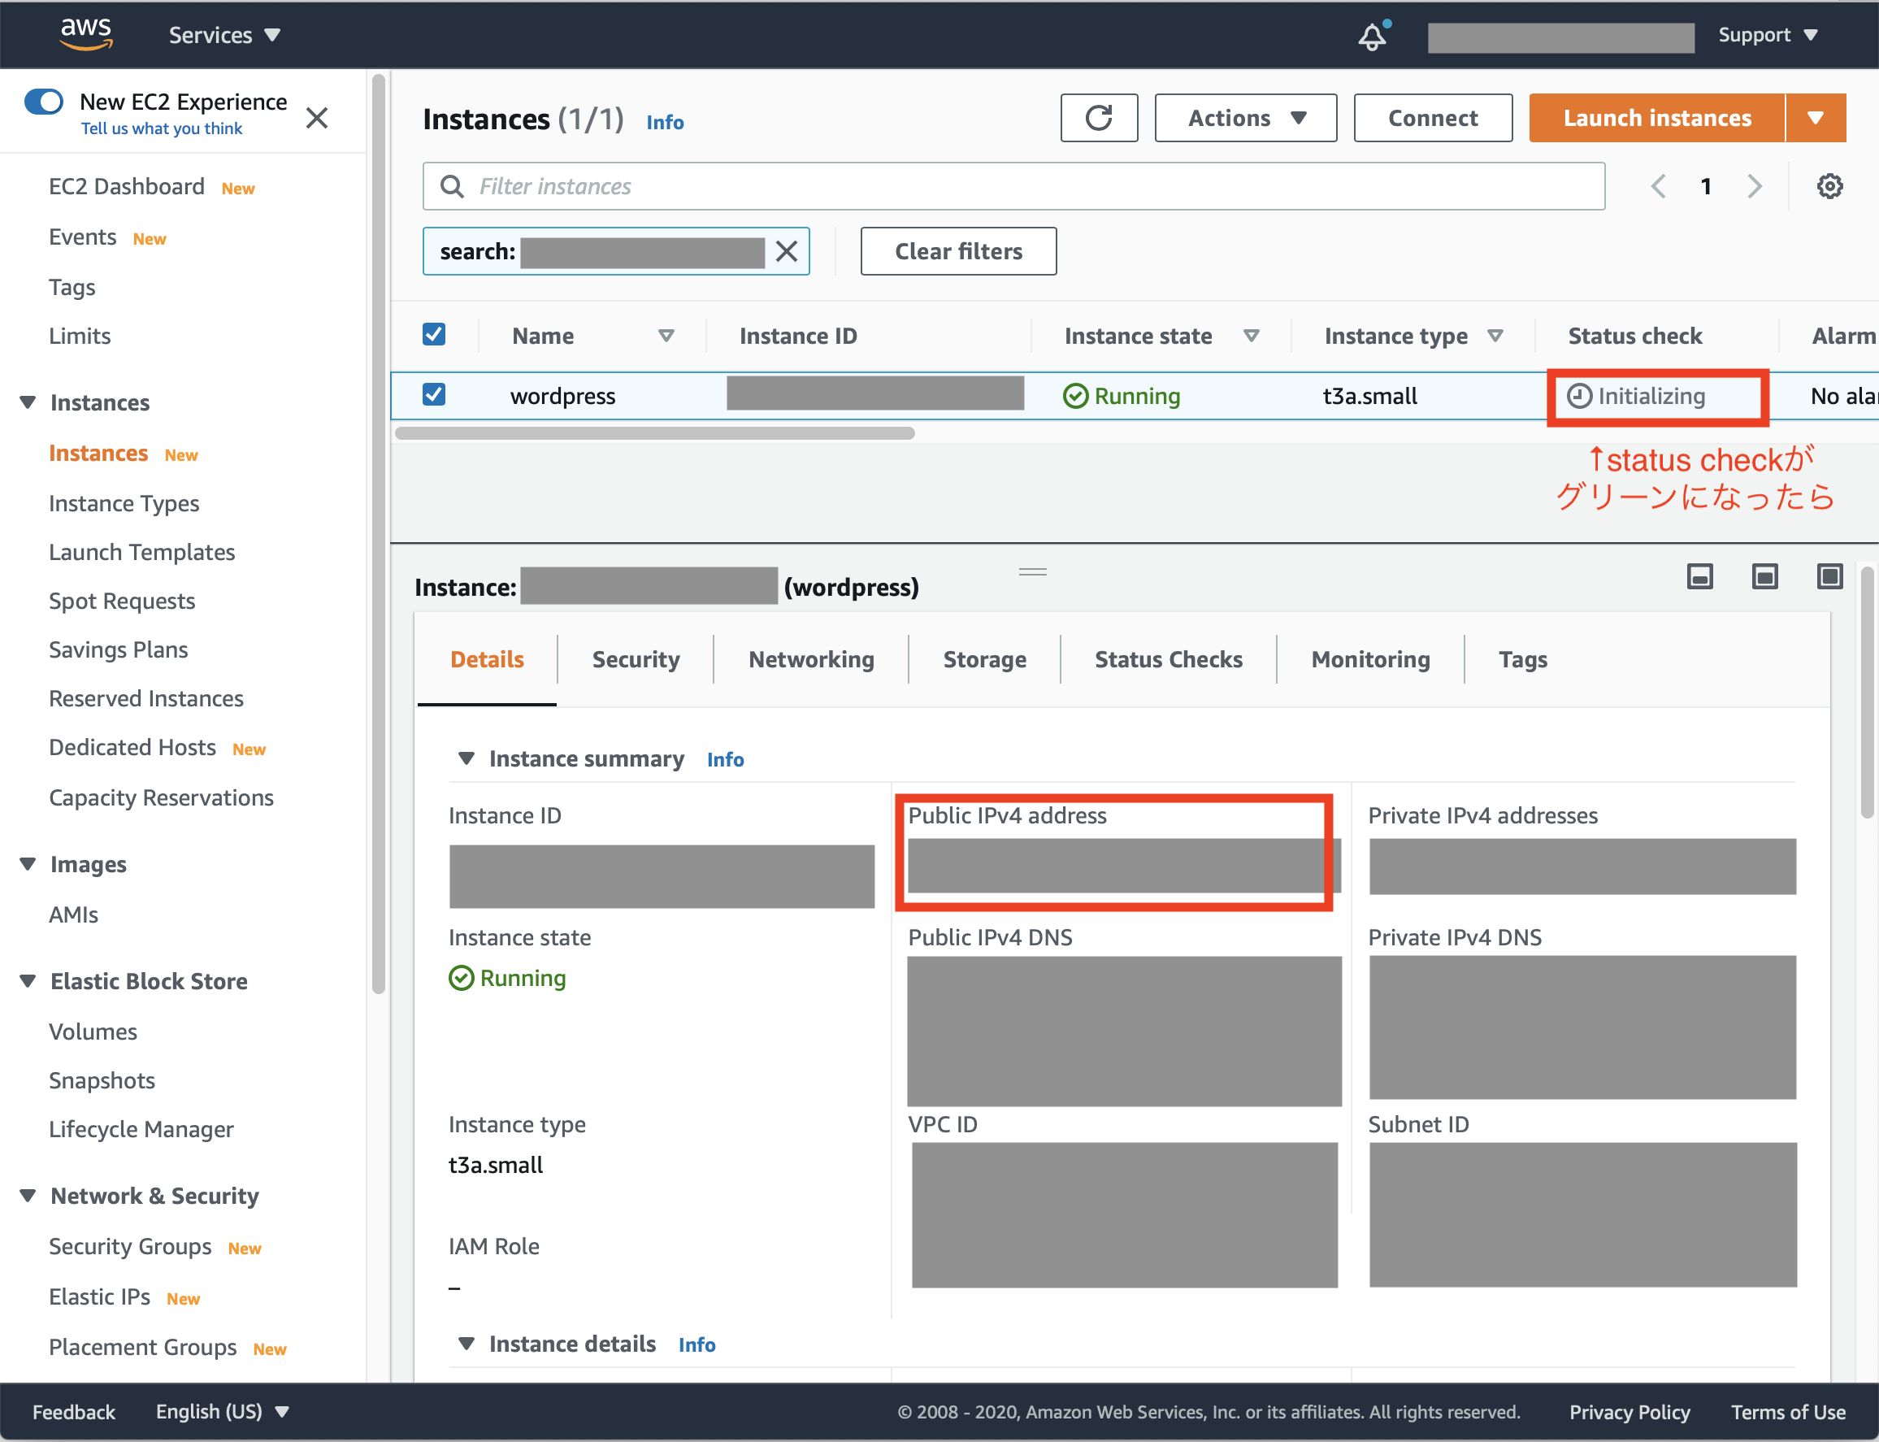Click the Filter instances search field

[x=1014, y=186]
